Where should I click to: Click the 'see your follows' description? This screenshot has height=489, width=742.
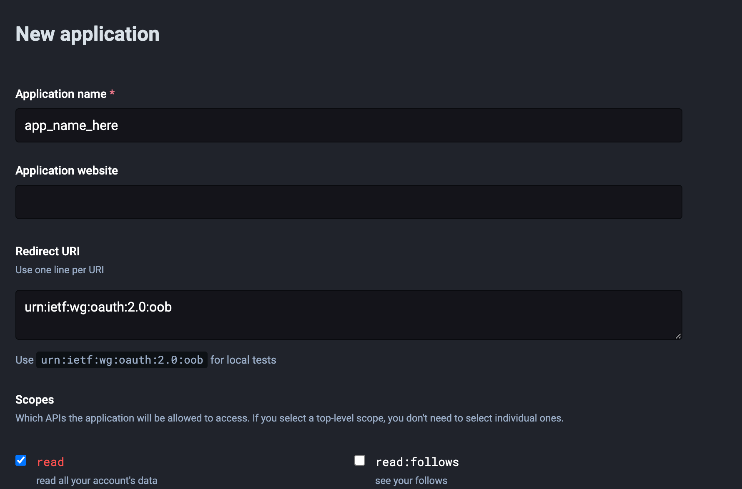[411, 481]
